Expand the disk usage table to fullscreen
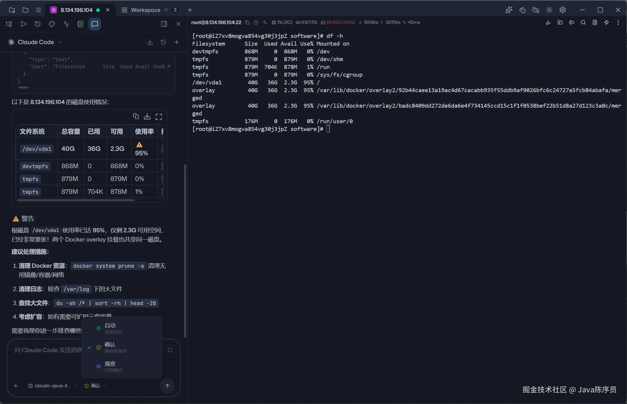627x404 pixels. pyautogui.click(x=159, y=117)
